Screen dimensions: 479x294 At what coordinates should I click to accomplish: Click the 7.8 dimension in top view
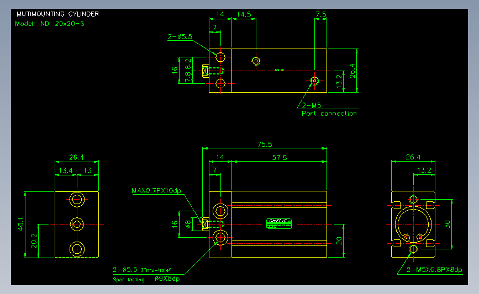point(188,77)
